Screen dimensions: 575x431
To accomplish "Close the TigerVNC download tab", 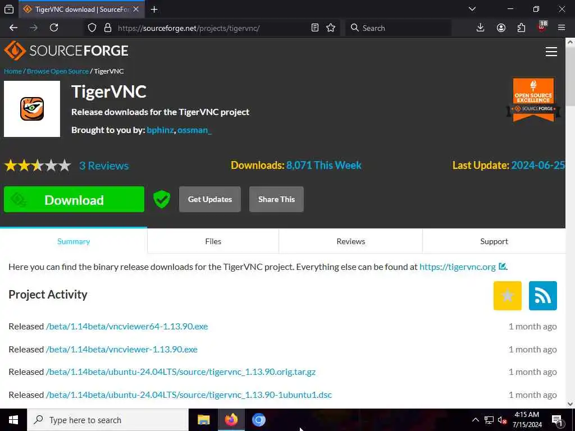I will pos(136,10).
